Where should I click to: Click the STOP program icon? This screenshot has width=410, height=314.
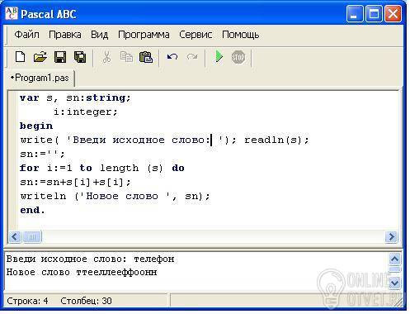point(238,57)
